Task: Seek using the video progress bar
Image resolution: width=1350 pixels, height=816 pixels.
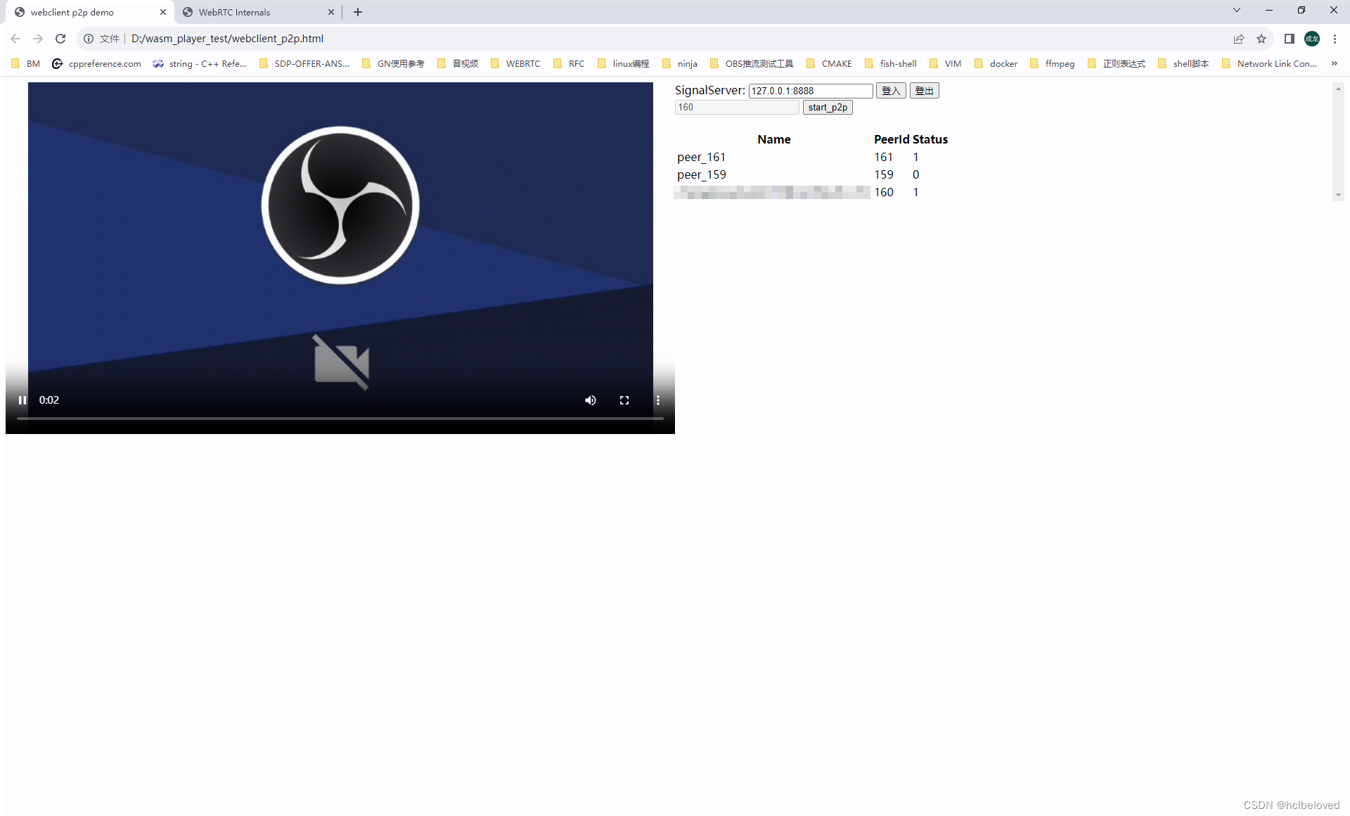Action: 340,419
